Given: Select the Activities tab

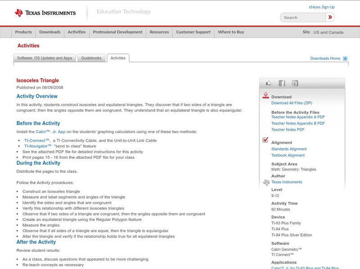Looking at the screenshot, I should pos(118,58).
